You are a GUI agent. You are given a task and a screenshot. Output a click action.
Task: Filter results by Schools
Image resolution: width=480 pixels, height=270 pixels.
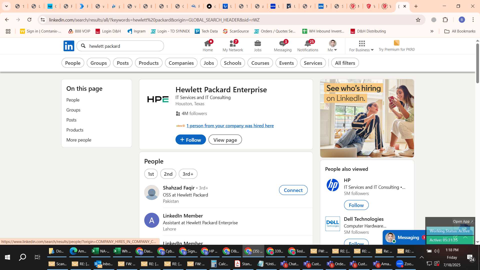pyautogui.click(x=232, y=63)
